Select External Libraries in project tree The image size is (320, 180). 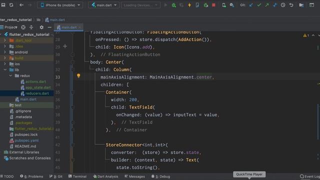pos(21,152)
